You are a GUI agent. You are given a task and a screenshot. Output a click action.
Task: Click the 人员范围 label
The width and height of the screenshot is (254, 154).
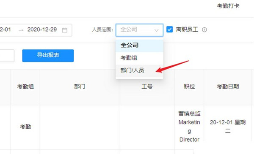pyautogui.click(x=102, y=30)
